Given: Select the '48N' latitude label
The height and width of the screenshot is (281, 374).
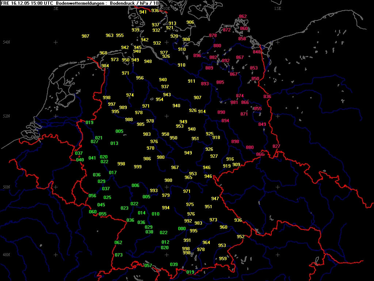Looking at the screenshot, I should tap(7, 255).
